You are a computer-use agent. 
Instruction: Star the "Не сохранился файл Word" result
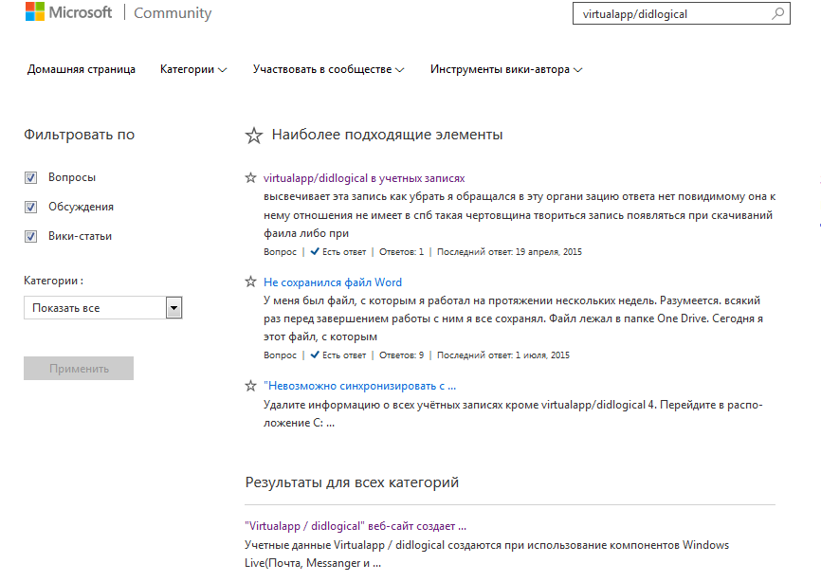(251, 282)
